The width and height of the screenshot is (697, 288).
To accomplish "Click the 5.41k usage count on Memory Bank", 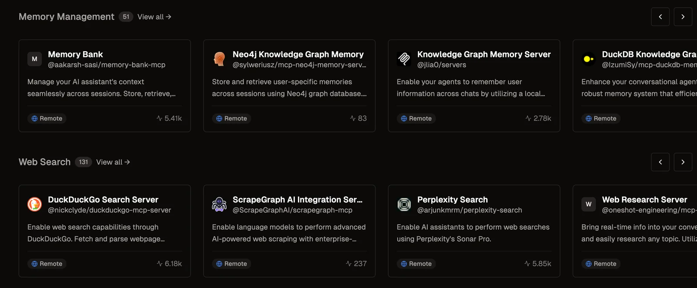I will click(169, 118).
